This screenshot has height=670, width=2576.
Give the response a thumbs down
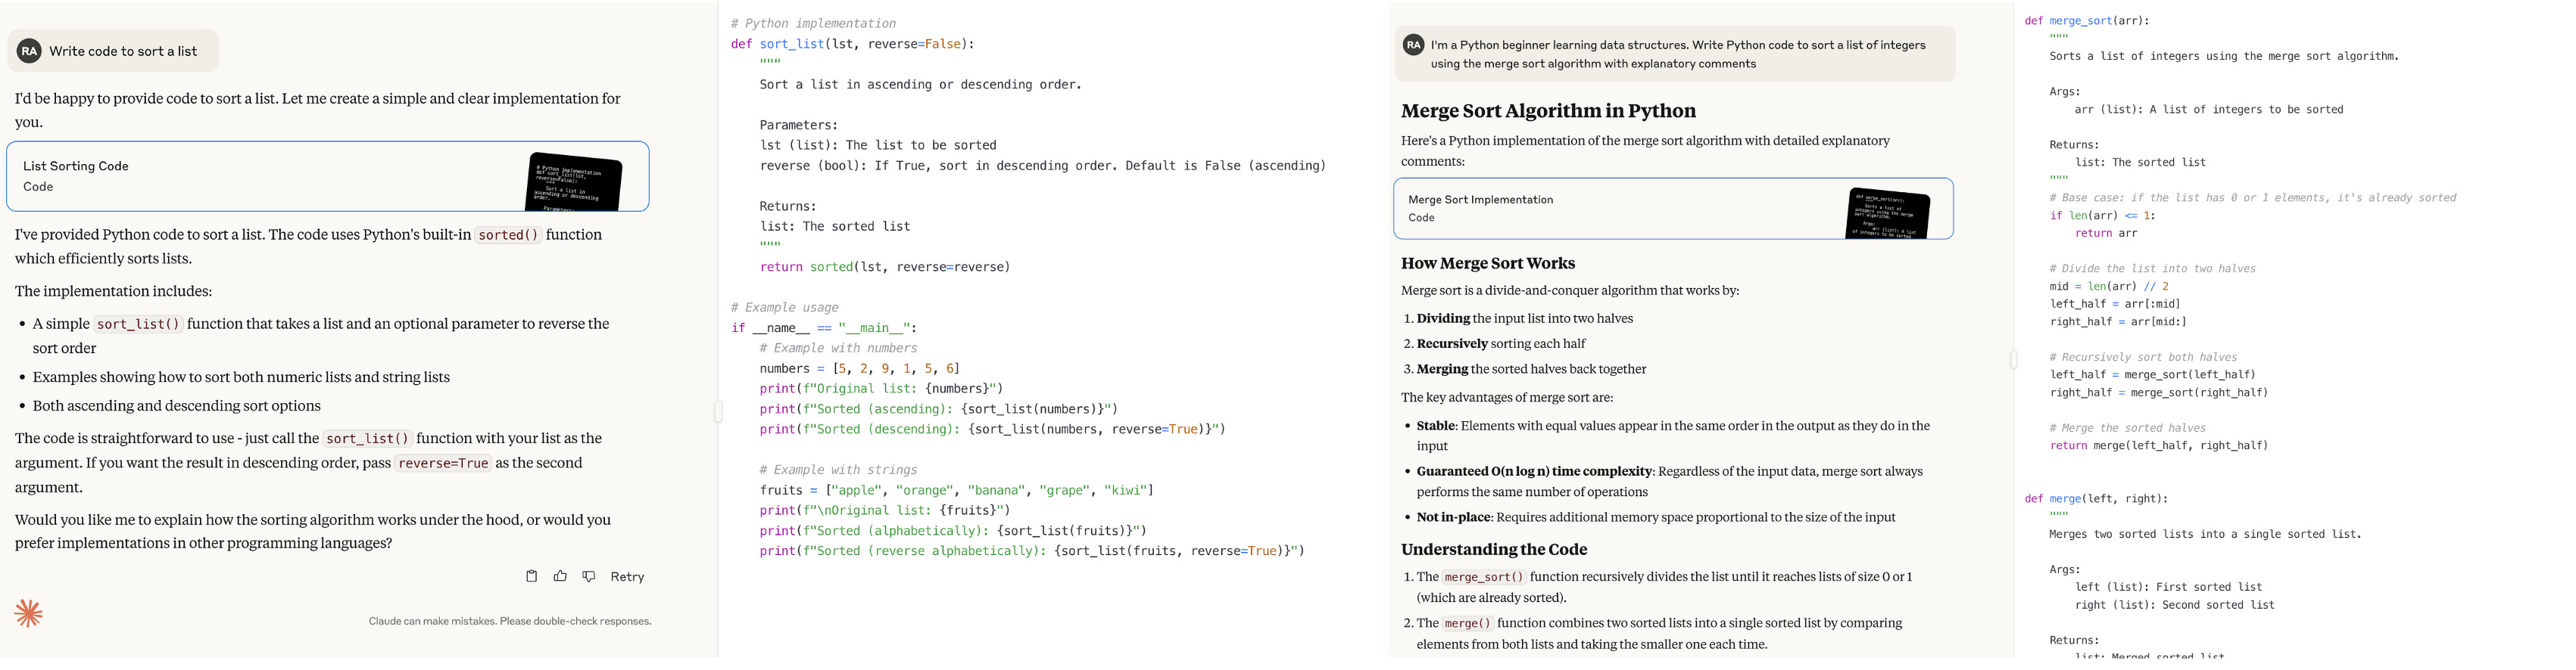click(589, 576)
